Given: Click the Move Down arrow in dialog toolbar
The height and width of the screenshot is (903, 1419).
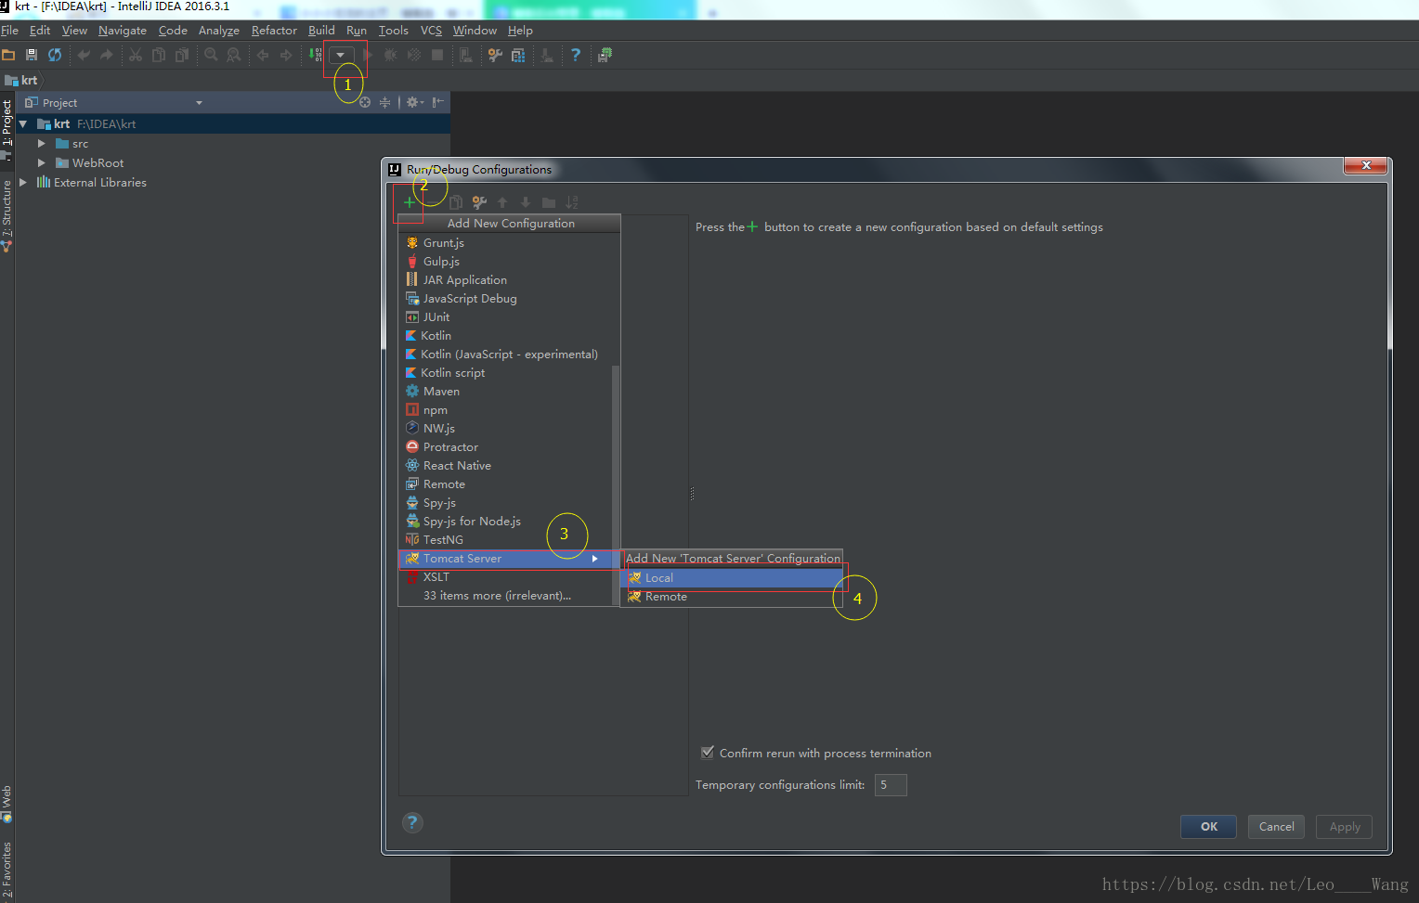Looking at the screenshot, I should pos(526,201).
